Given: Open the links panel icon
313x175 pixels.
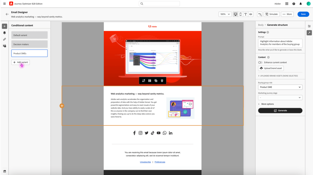Looking at the screenshot, I should tap(4, 39).
